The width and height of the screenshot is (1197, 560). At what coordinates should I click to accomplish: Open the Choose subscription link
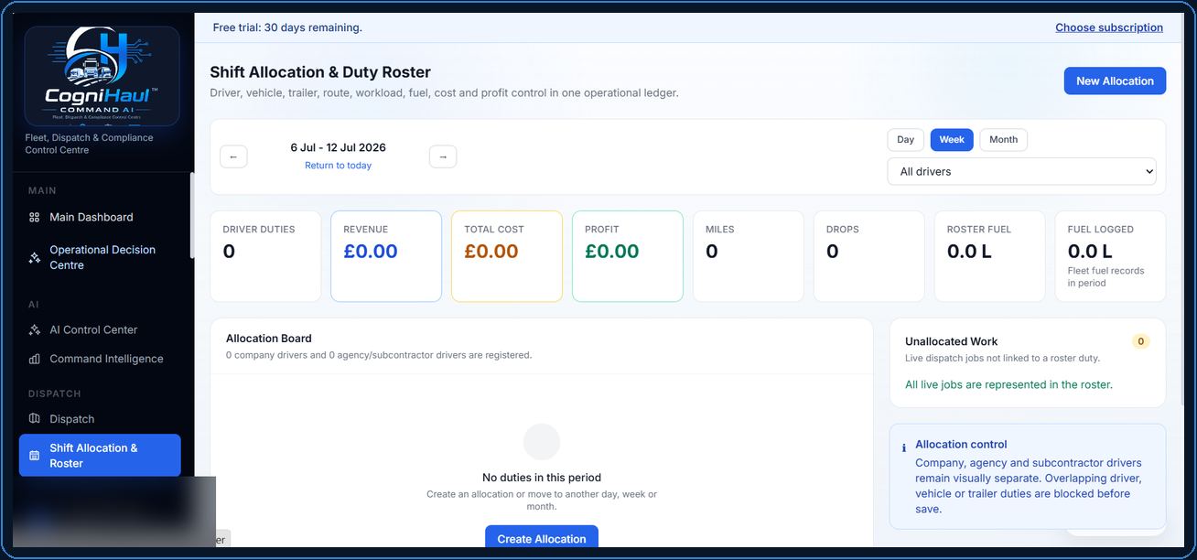1109,27
